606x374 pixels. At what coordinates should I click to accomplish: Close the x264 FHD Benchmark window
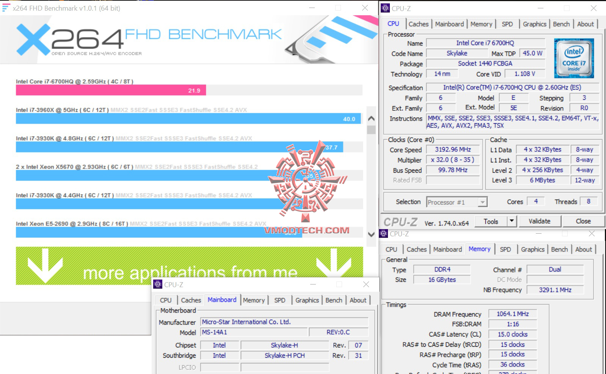click(365, 8)
